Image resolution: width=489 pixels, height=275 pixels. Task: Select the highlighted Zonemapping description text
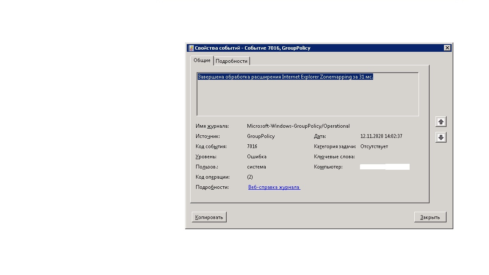(x=285, y=77)
